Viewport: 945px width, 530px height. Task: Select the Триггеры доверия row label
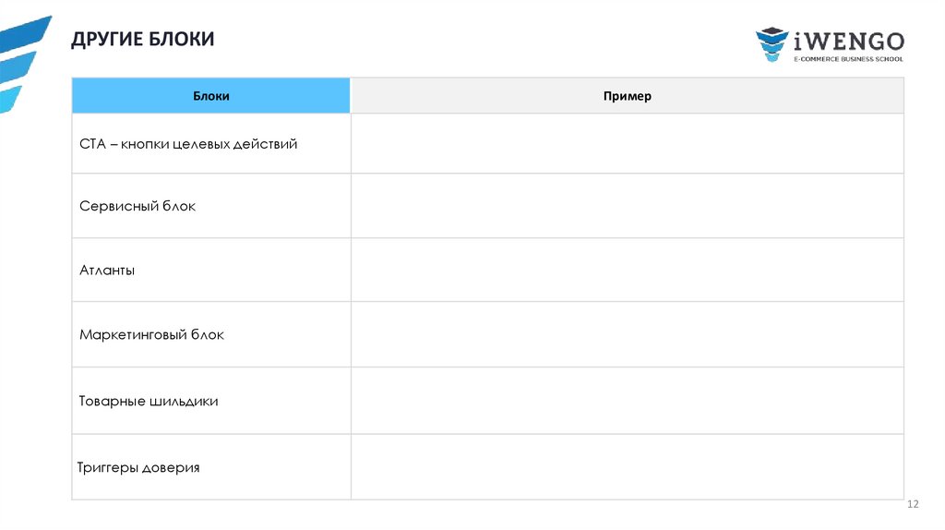[x=138, y=467]
